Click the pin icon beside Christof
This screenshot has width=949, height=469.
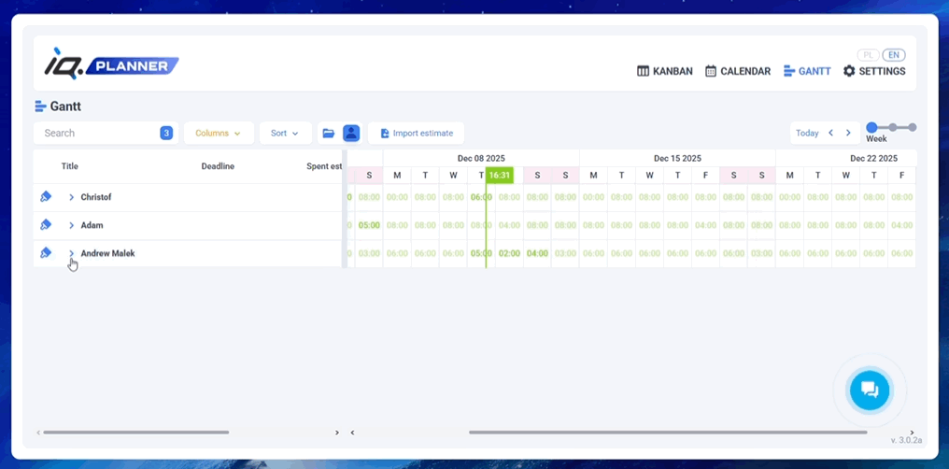click(45, 197)
